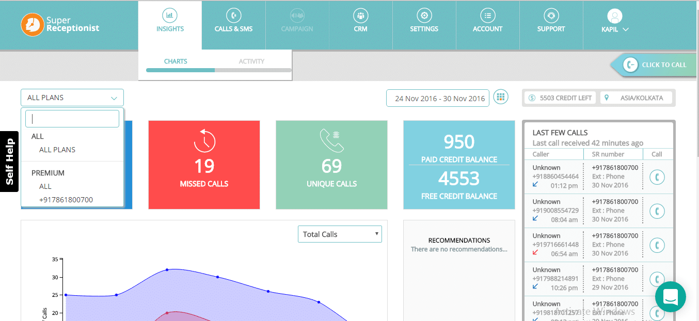Open the Support tab
The width and height of the screenshot is (699, 321).
point(551,25)
